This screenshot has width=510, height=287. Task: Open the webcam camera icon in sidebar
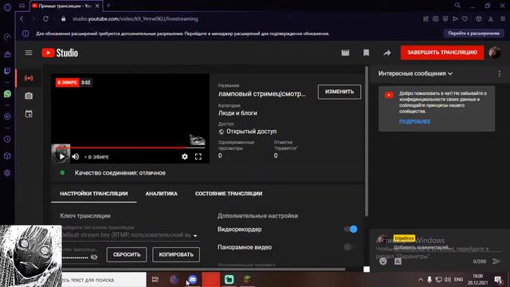29,96
